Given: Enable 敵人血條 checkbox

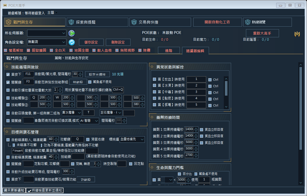Looking at the screenshot, I should coord(94,50).
